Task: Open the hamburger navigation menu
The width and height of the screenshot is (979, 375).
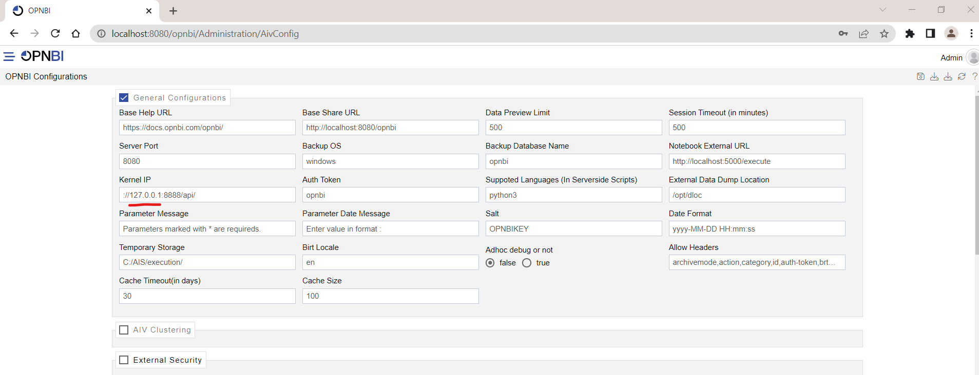Action: tap(9, 56)
